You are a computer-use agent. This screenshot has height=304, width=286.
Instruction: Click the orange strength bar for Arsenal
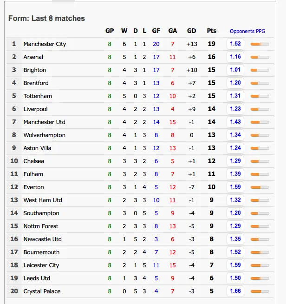click(260, 57)
